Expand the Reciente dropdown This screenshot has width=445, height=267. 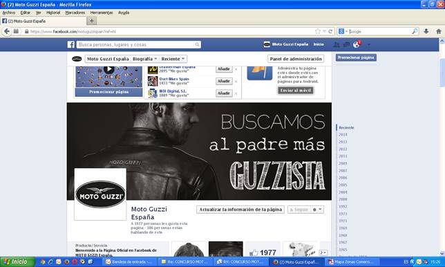173,59
